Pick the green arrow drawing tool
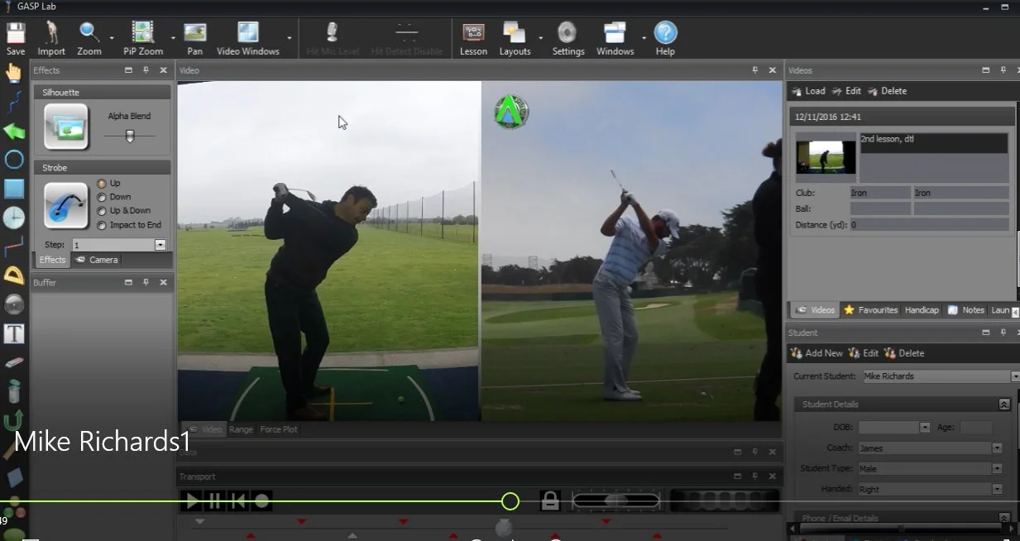Viewport: 1020px width, 541px height. tap(14, 131)
